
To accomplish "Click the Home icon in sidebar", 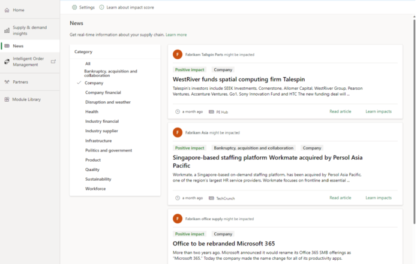I will [x=7, y=10].
